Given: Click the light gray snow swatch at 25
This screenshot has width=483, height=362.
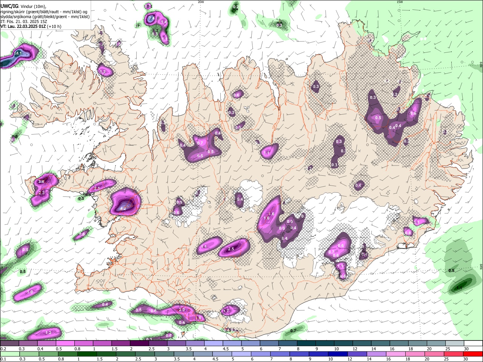Looking at the screenshot, I should 455,344.
